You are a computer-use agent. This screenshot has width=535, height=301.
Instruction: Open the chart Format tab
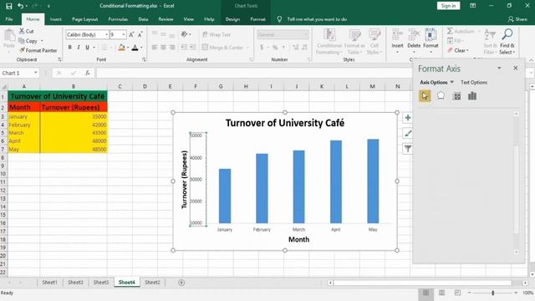tap(258, 19)
